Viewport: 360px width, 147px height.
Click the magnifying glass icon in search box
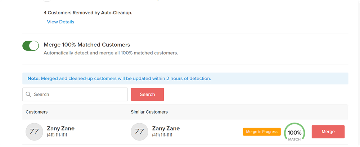pos(28,94)
